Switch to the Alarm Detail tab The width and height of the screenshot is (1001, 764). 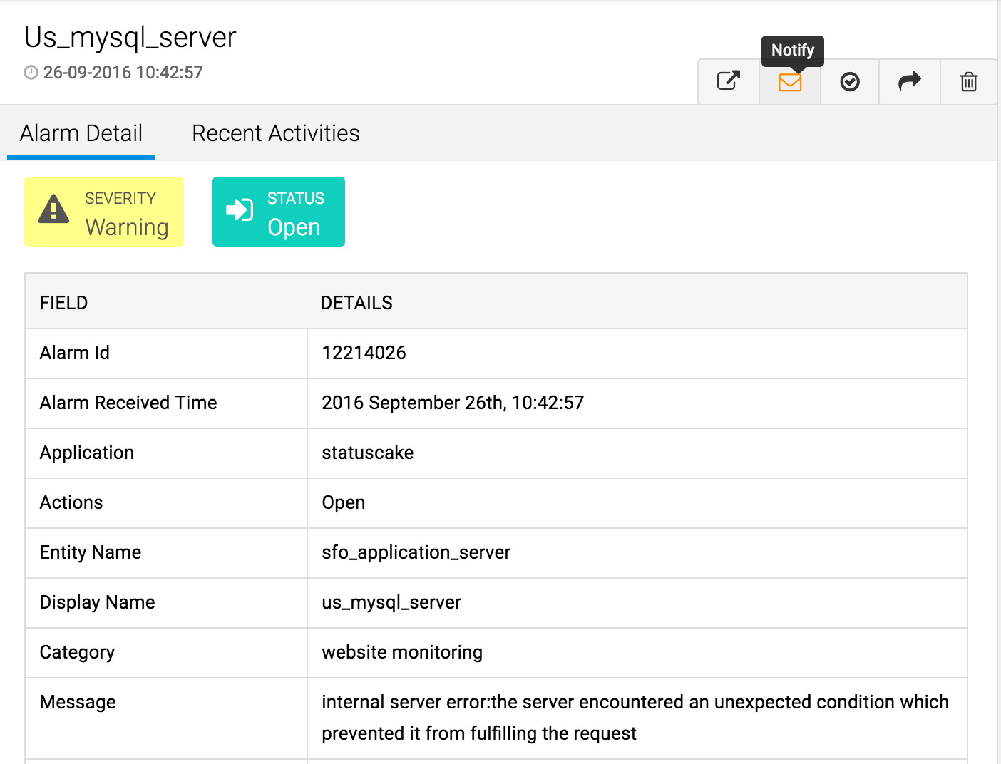[81, 133]
